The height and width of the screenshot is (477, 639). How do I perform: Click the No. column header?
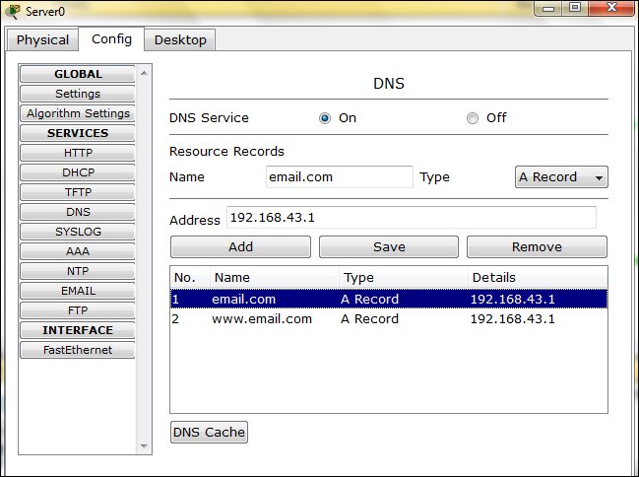coord(190,278)
